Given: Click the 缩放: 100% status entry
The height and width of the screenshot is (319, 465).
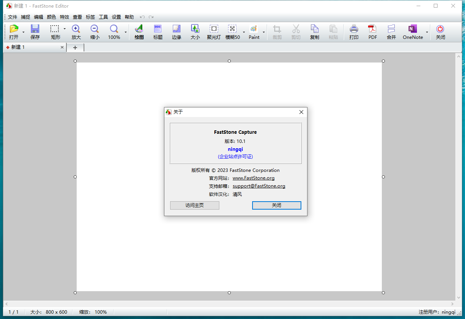Looking at the screenshot, I should [x=93, y=312].
